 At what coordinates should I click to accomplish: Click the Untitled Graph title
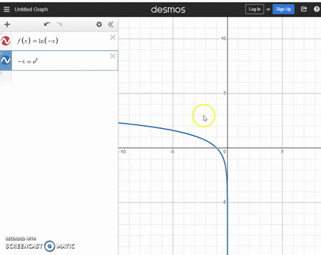tap(31, 9)
